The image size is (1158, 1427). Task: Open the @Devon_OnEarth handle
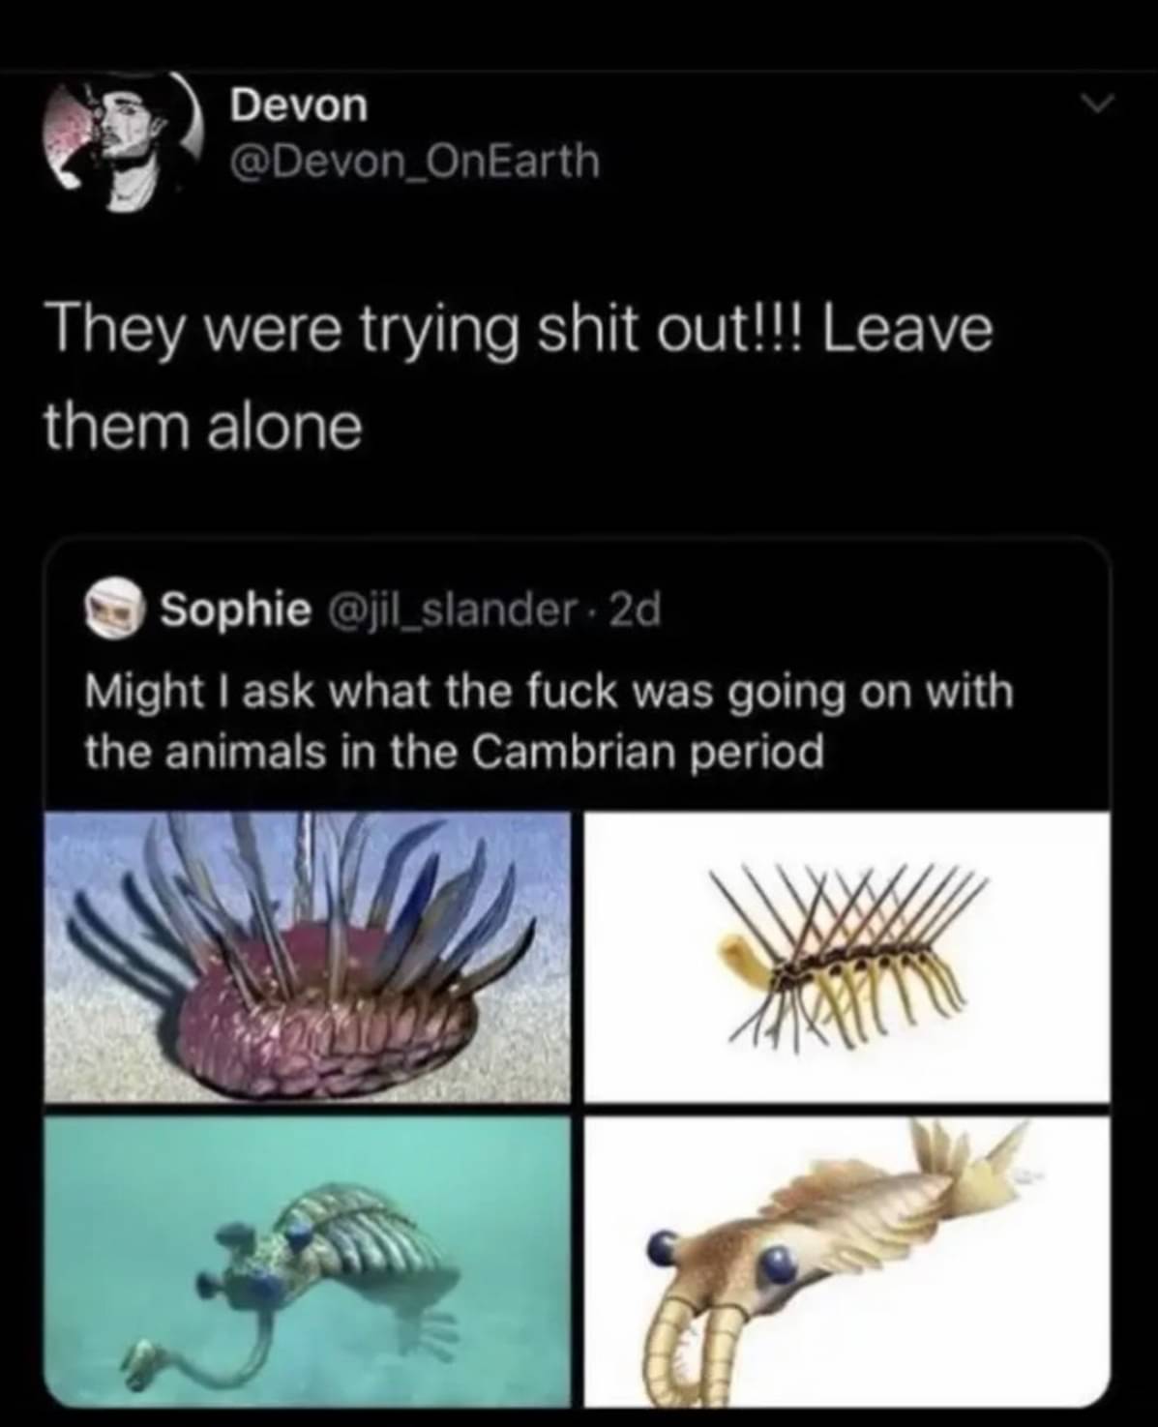point(414,161)
